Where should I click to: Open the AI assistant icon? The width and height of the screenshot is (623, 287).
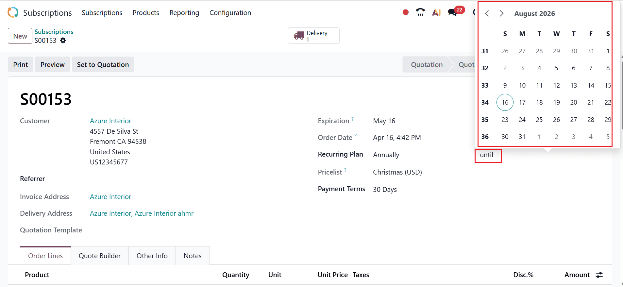pyautogui.click(x=436, y=12)
